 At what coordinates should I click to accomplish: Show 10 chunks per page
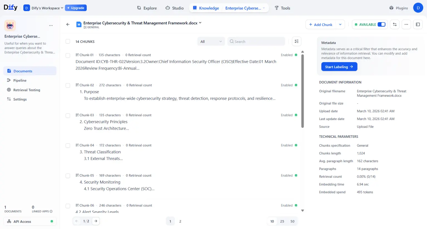pyautogui.click(x=272, y=221)
